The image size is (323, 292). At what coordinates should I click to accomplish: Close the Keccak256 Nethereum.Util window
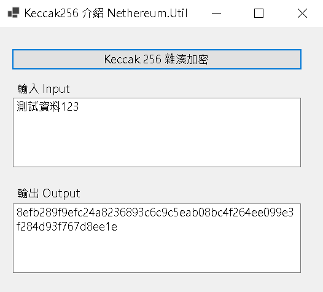(302, 14)
